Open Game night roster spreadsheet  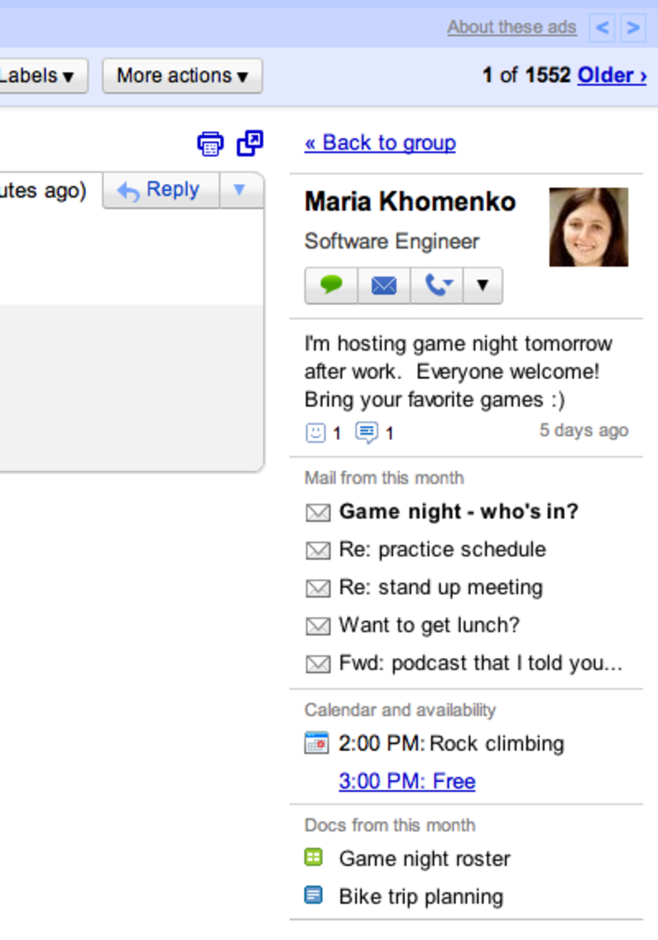click(424, 858)
